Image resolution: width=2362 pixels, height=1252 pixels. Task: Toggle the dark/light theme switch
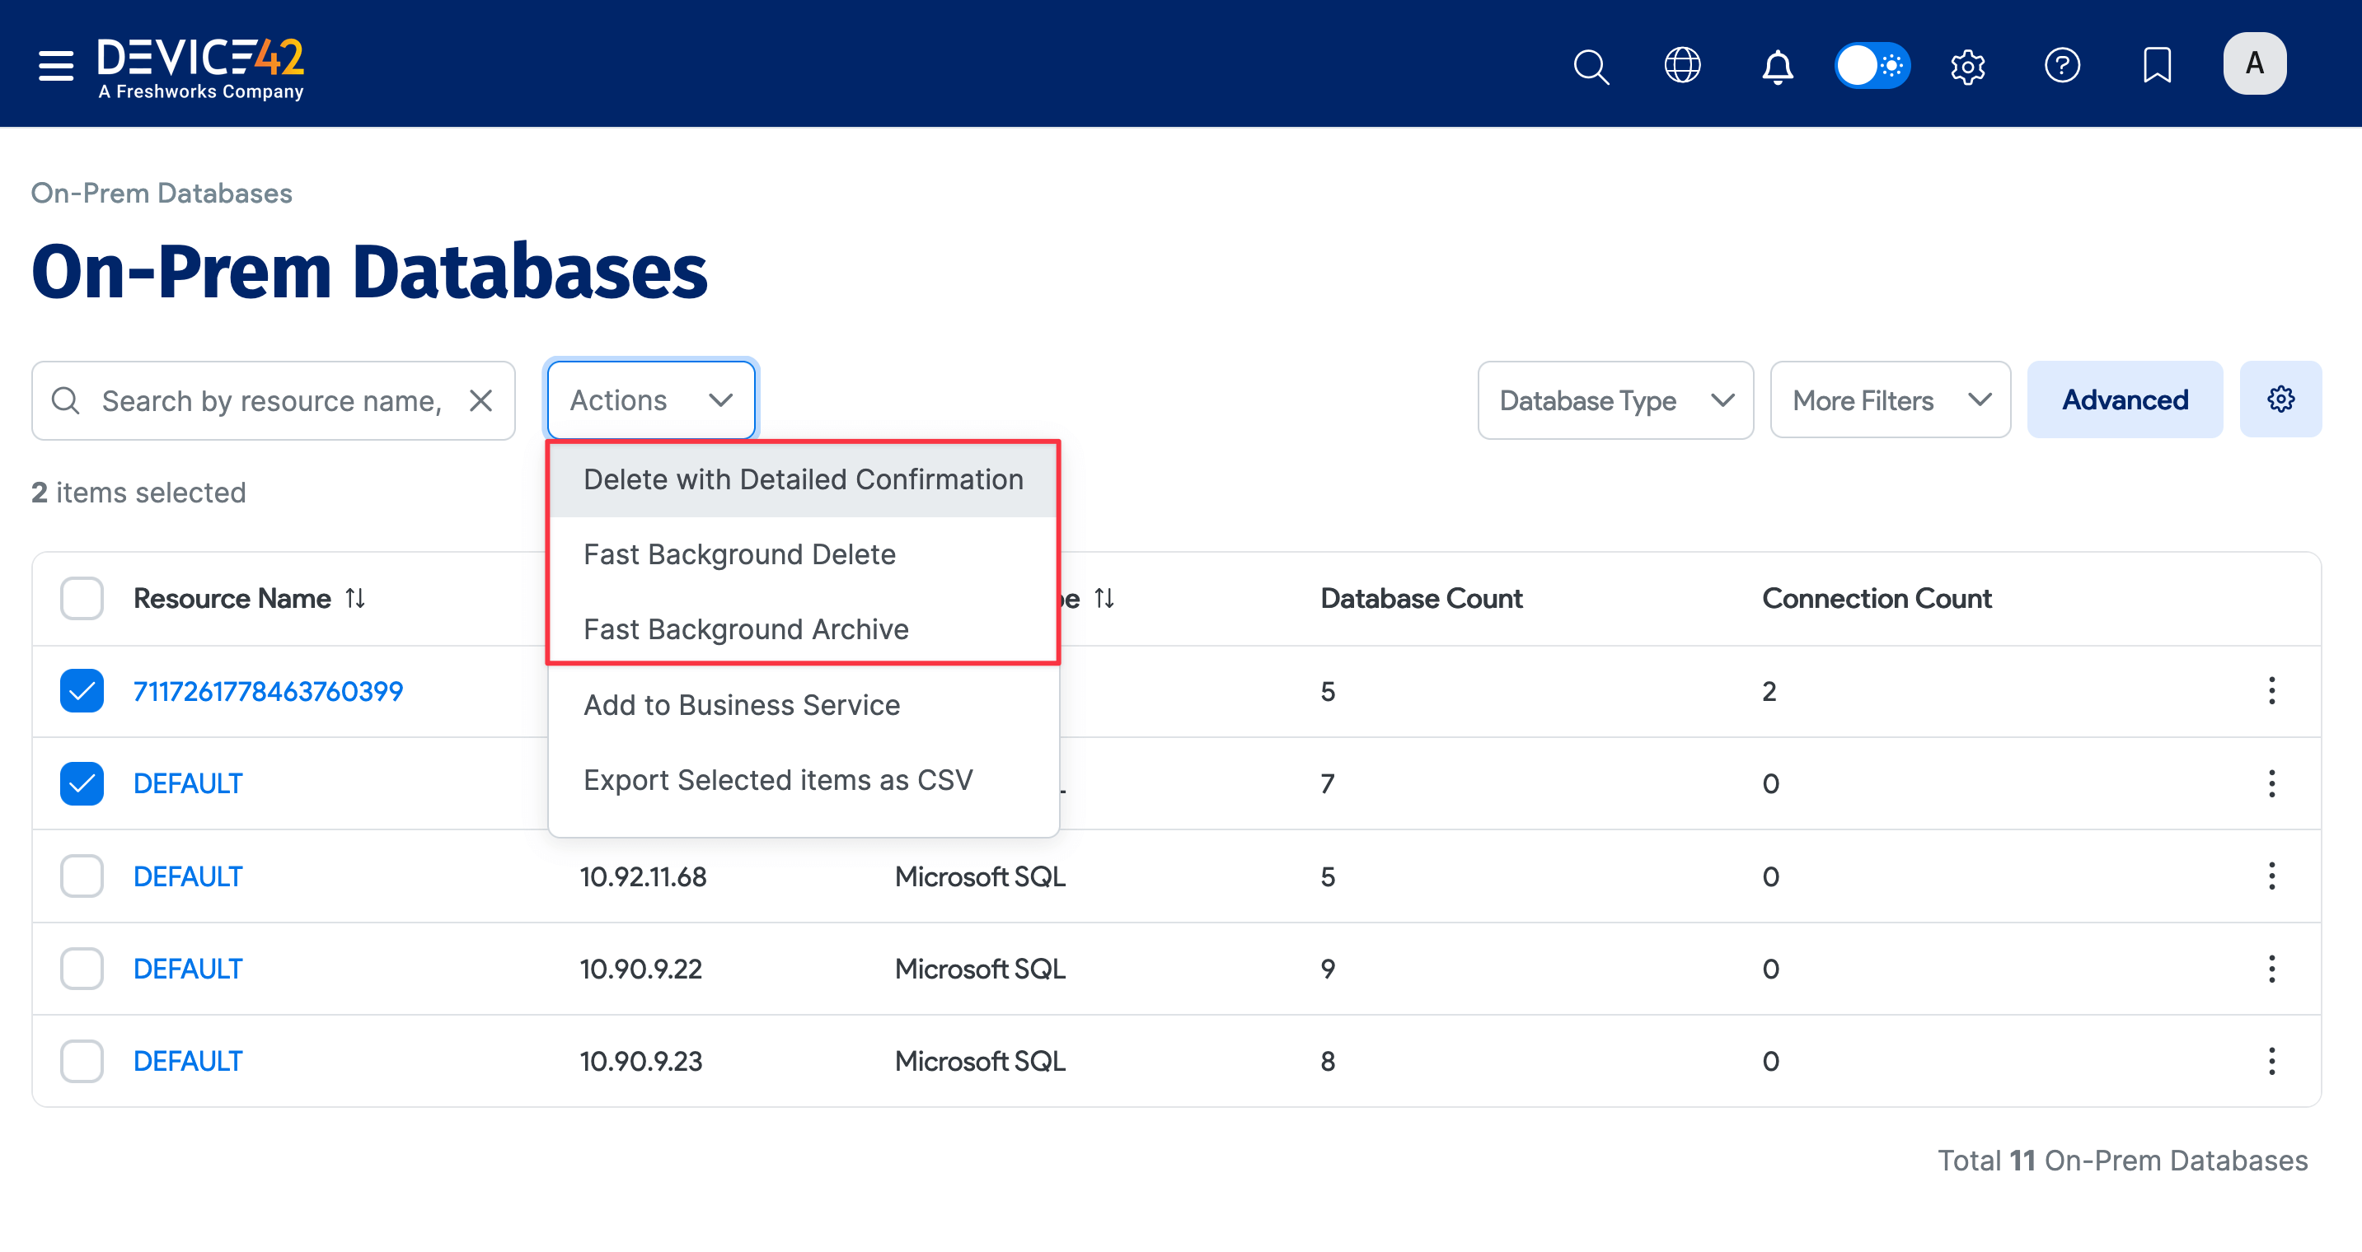coord(1872,65)
